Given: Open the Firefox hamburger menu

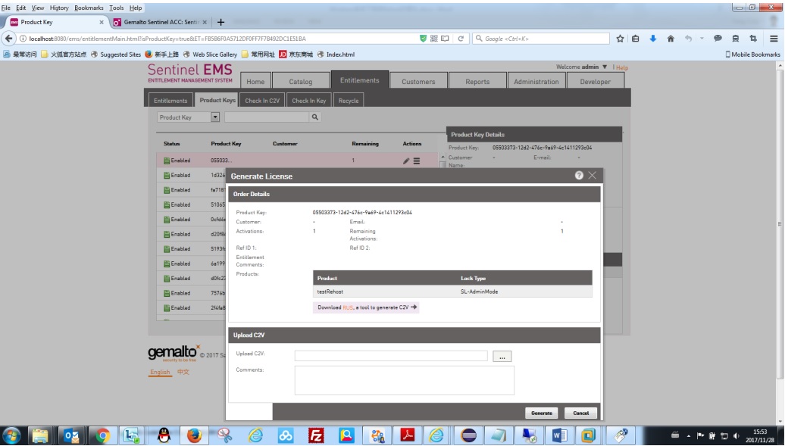Looking at the screenshot, I should [x=774, y=39].
